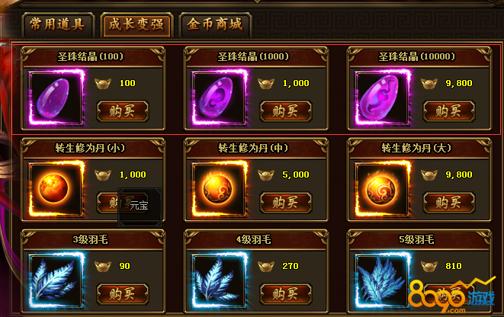Purchase 4级羽毛 for 270 ingots
This screenshot has height=317, width=504.
pyautogui.click(x=286, y=294)
